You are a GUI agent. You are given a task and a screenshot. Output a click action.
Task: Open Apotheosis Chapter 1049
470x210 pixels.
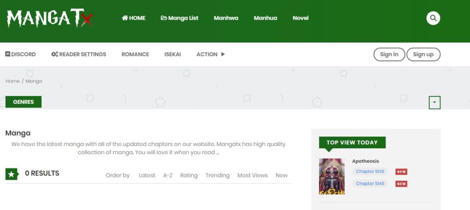click(370, 172)
